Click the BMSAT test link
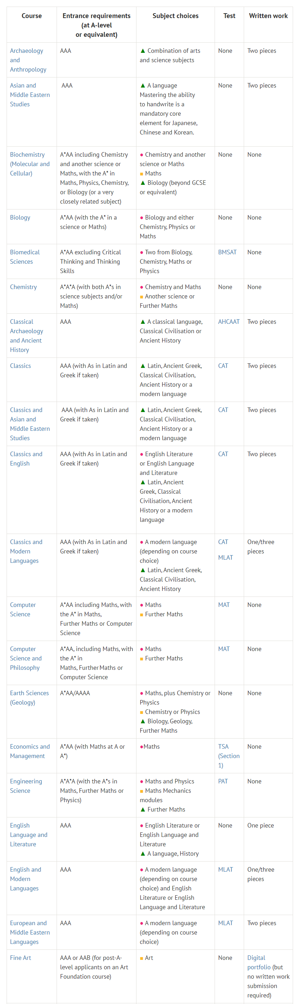Image resolution: width=300 pixels, height=1004 pixels. (227, 252)
